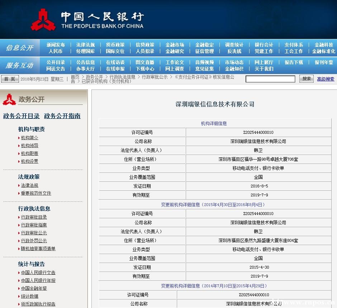Click the 首页 home tab
337x308 pixels.
tap(10, 79)
